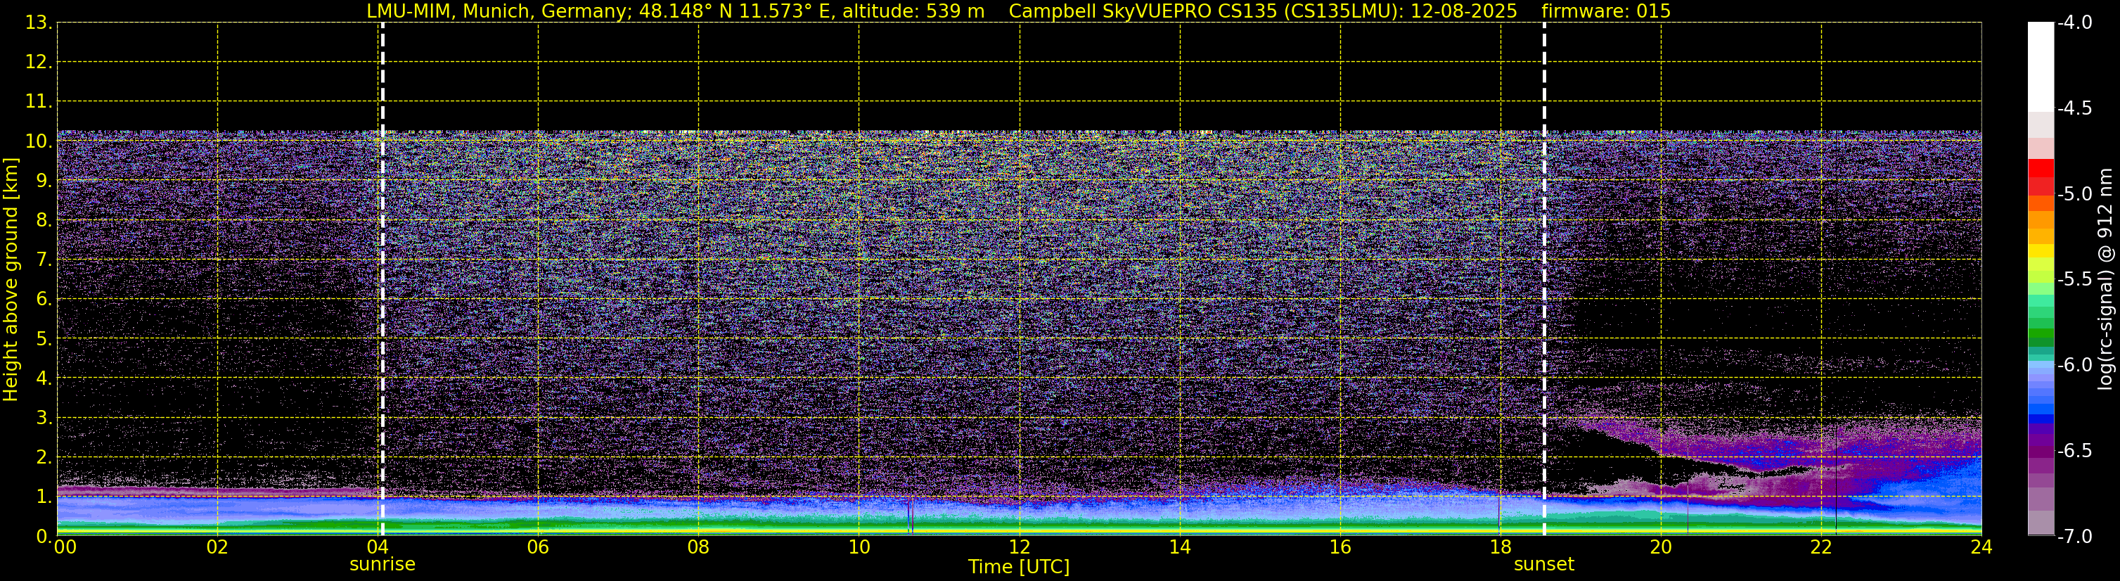Screen dimensions: 2120x581
Task: Pick the bright red band in the colorbar
Action: point(2041,168)
